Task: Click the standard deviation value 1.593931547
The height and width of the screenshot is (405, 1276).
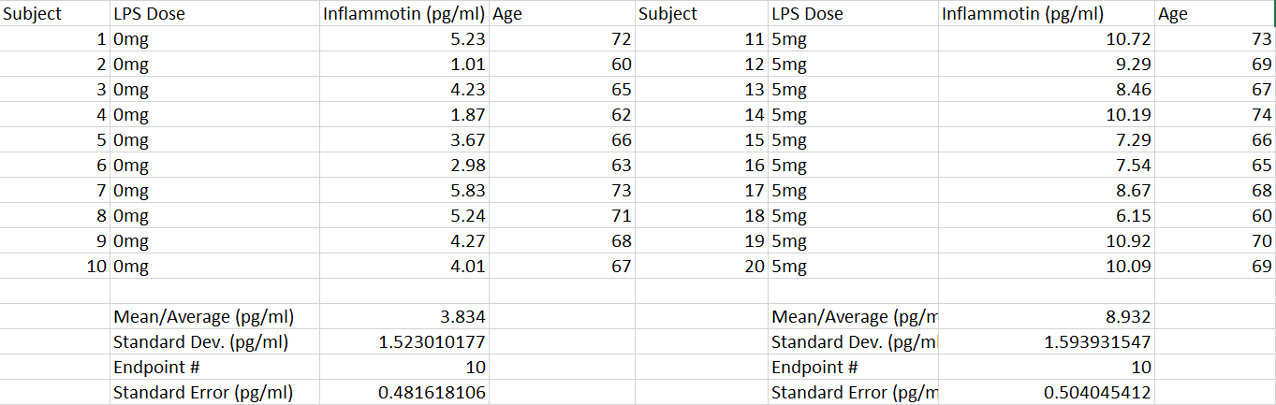Action: coord(1046,342)
